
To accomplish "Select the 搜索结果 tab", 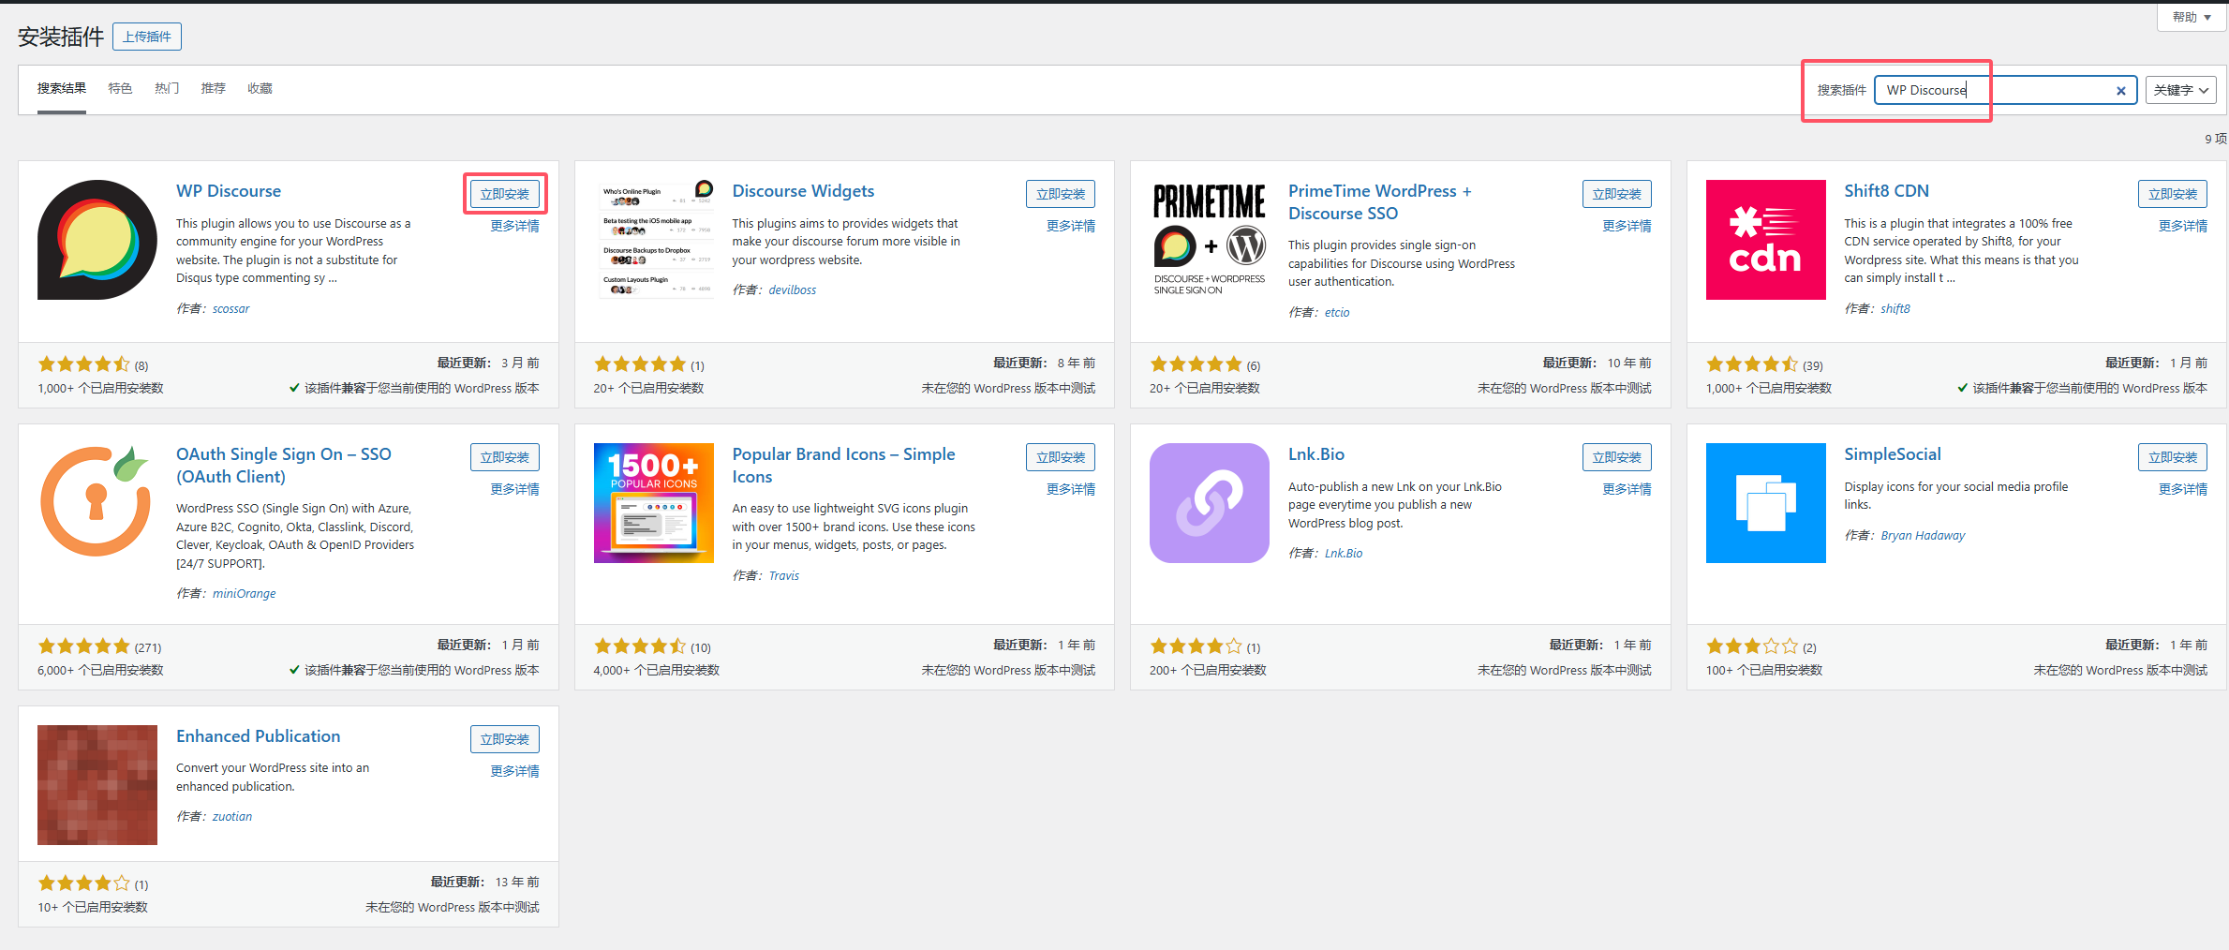I will click(x=62, y=88).
